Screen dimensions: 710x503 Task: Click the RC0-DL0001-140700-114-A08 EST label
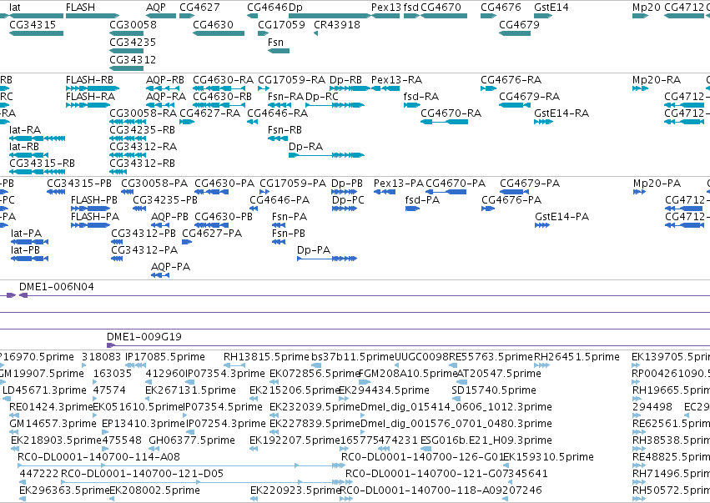(x=98, y=457)
